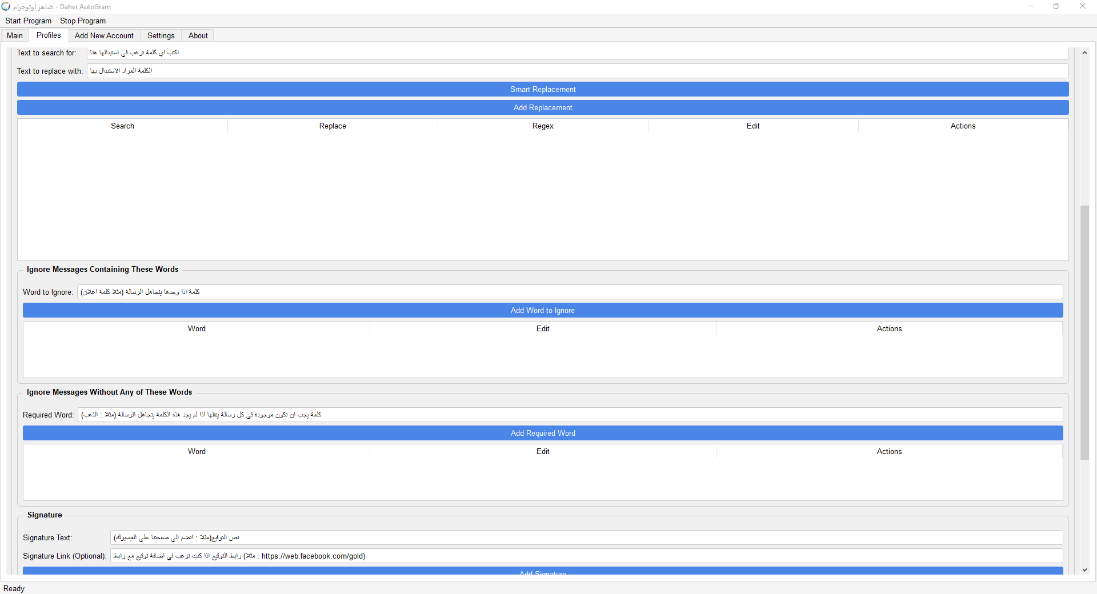
Task: Click into the Required Word input
Action: click(570, 415)
